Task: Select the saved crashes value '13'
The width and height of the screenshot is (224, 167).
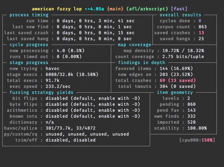Action: 201,33
